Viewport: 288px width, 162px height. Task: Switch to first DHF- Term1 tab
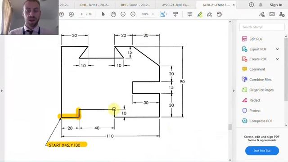tap(95, 5)
